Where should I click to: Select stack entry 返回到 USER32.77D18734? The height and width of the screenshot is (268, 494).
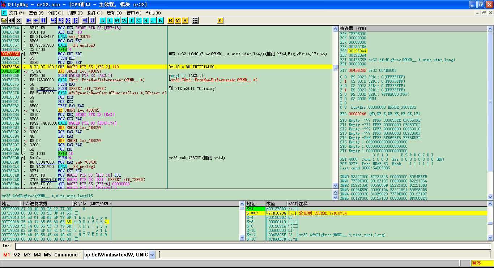point(323,213)
